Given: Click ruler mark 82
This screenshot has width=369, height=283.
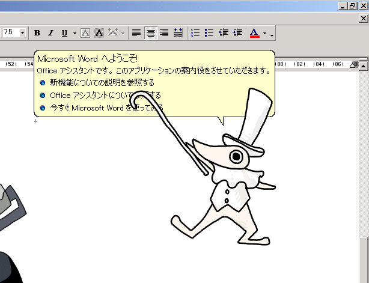Looking at the screenshot, I should [299, 64].
